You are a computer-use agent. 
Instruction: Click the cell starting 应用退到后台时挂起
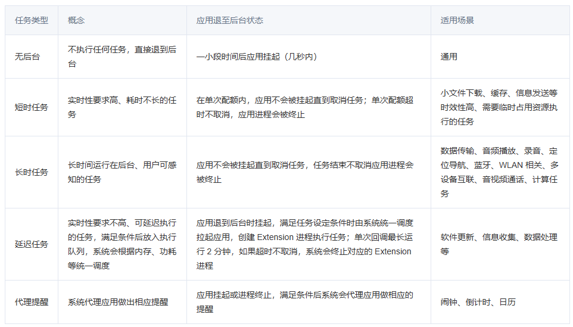point(309,244)
